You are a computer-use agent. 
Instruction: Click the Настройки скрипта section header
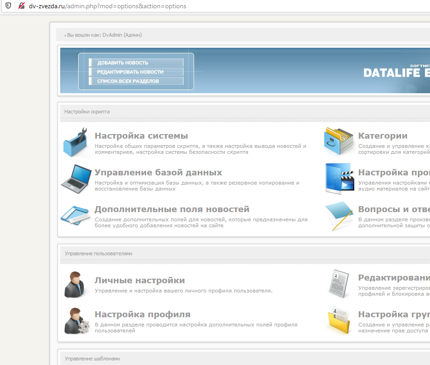[x=86, y=112]
